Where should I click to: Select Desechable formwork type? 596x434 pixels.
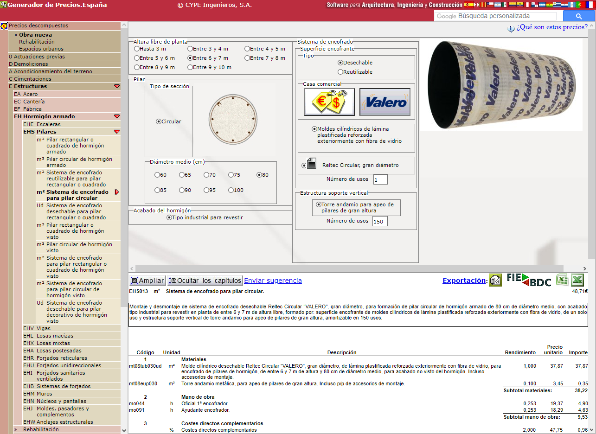pyautogui.click(x=340, y=63)
